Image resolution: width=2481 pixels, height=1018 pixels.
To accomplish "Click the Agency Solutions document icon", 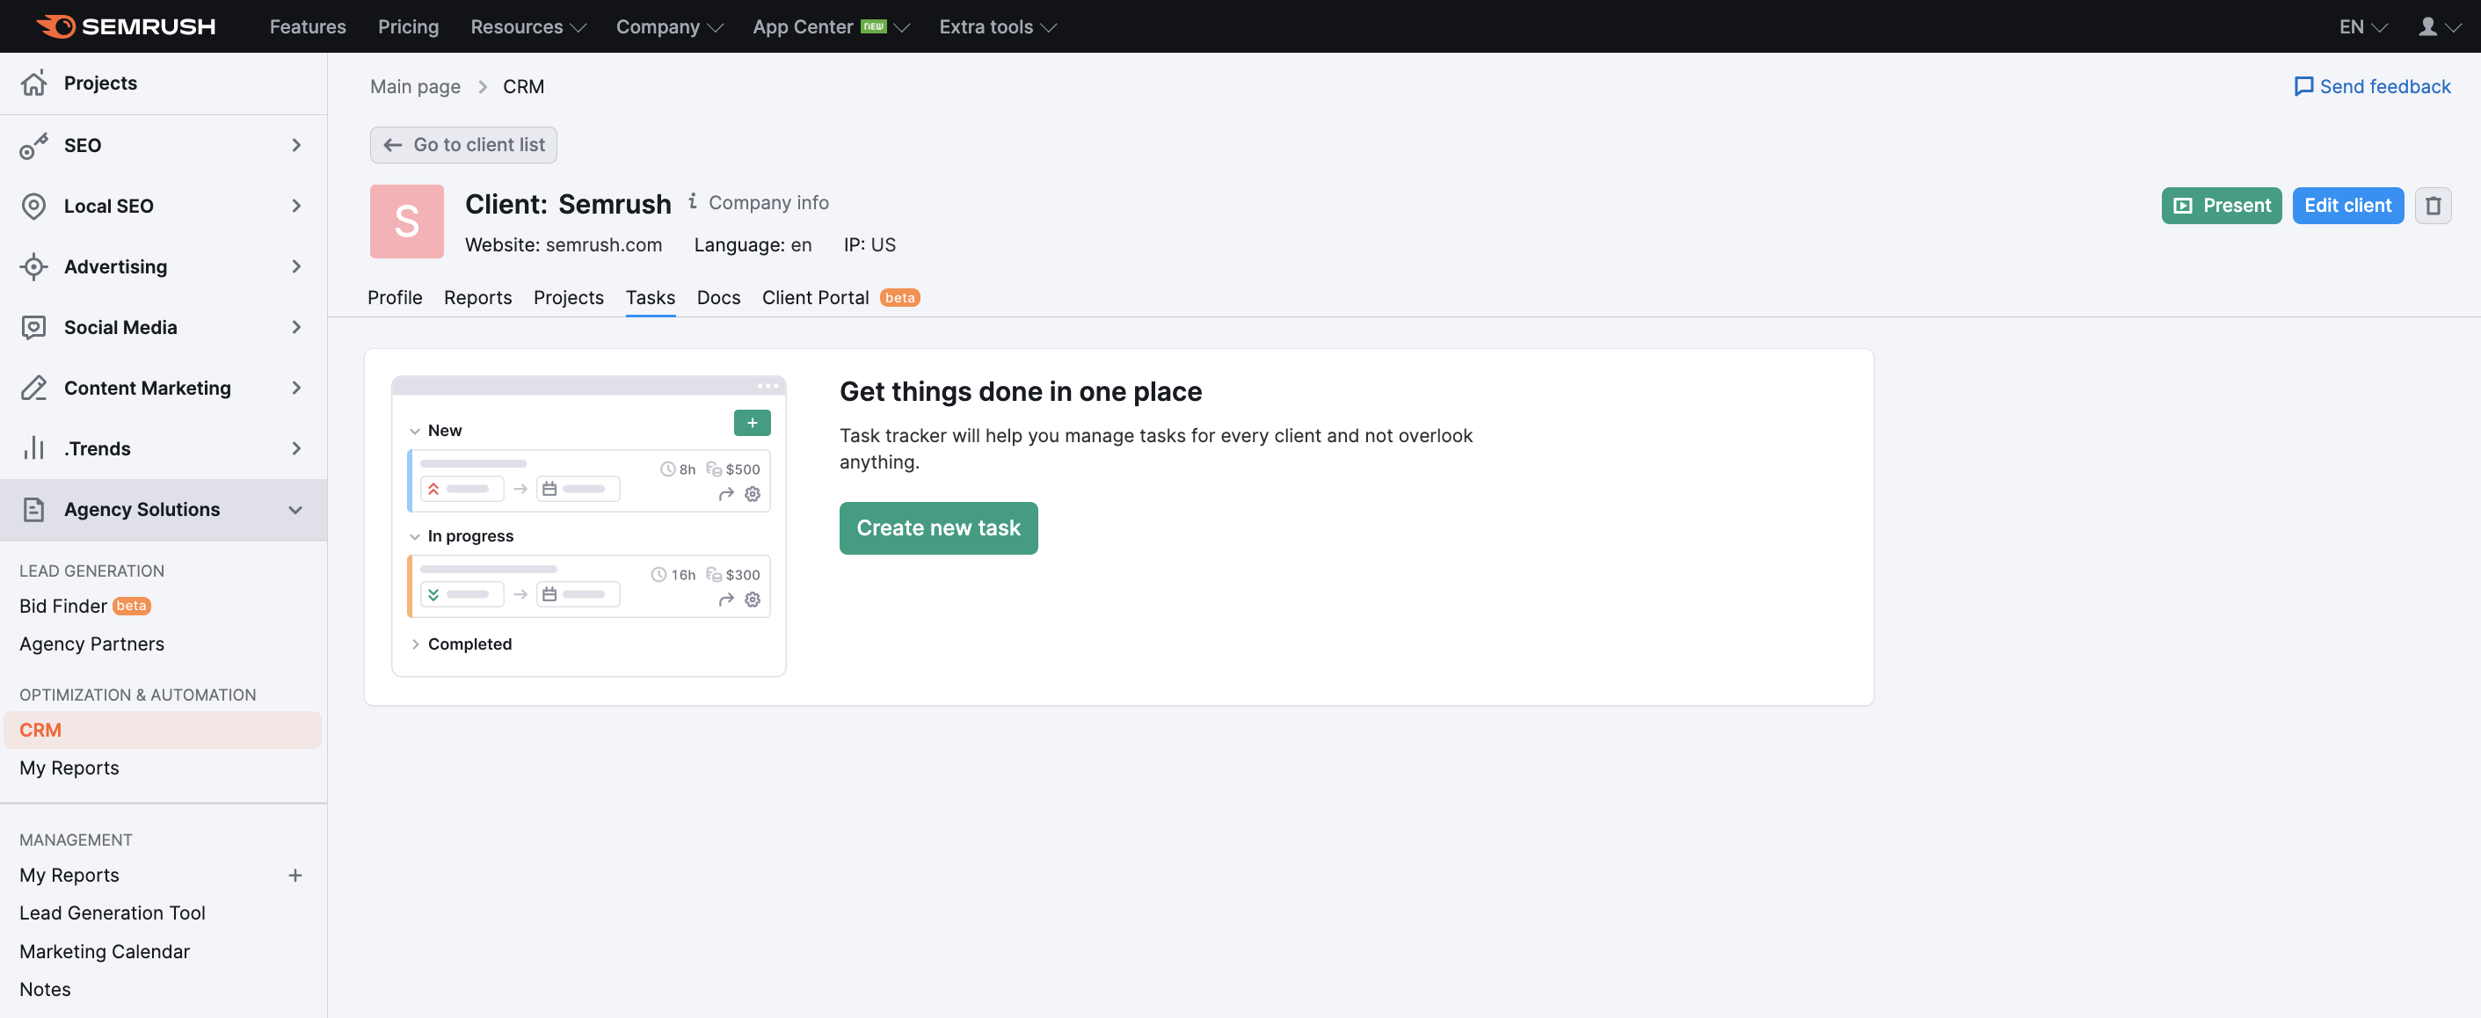I will pyautogui.click(x=33, y=510).
